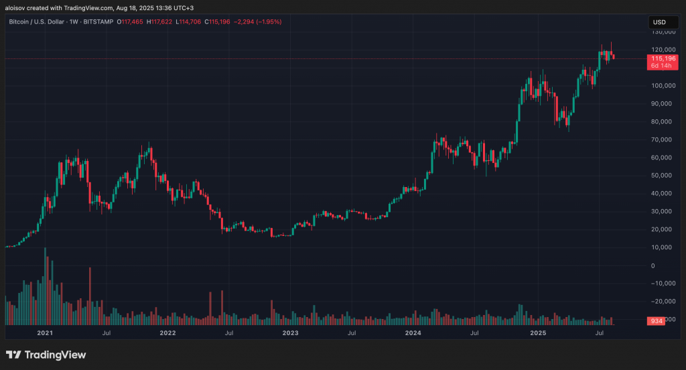This screenshot has width=686, height=370.
Task: Click the 2021 label on time axis
Action: pyautogui.click(x=45, y=332)
